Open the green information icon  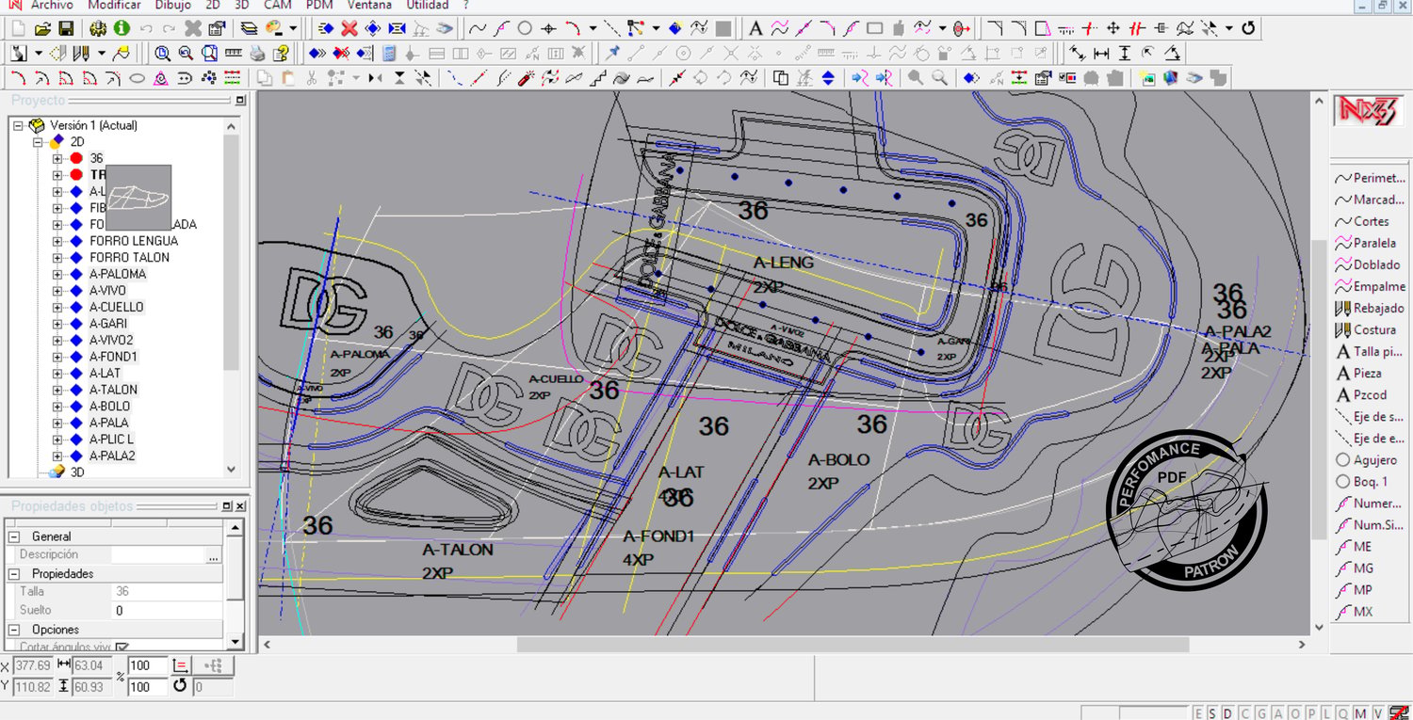click(122, 28)
